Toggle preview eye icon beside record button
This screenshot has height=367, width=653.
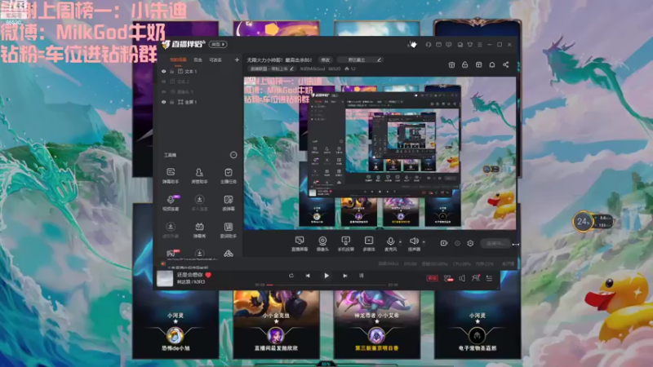click(x=457, y=243)
